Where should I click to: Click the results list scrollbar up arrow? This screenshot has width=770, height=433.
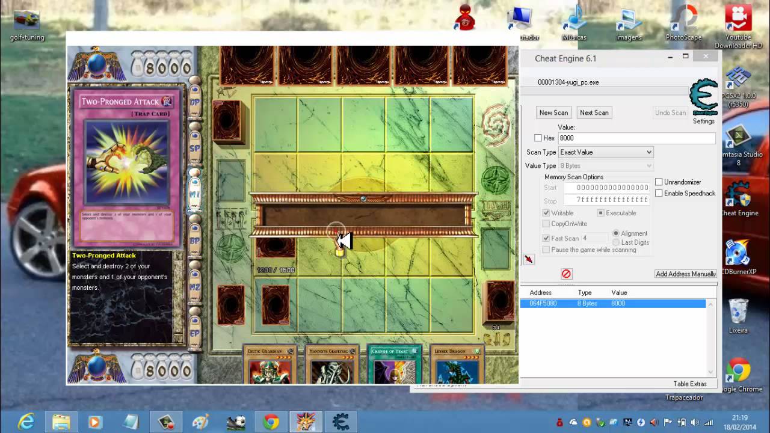[710, 304]
